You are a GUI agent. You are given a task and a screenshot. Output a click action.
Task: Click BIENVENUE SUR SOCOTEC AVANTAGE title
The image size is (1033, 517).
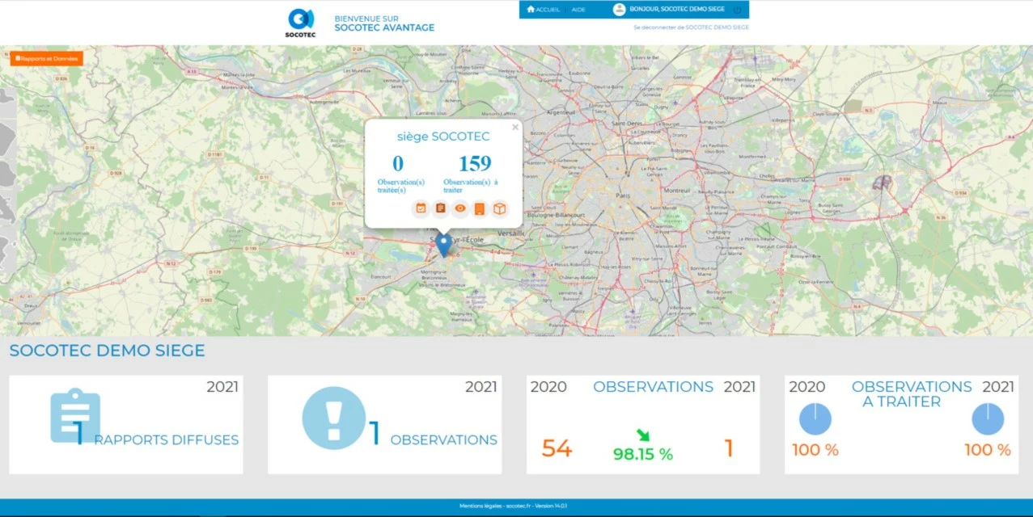(384, 23)
